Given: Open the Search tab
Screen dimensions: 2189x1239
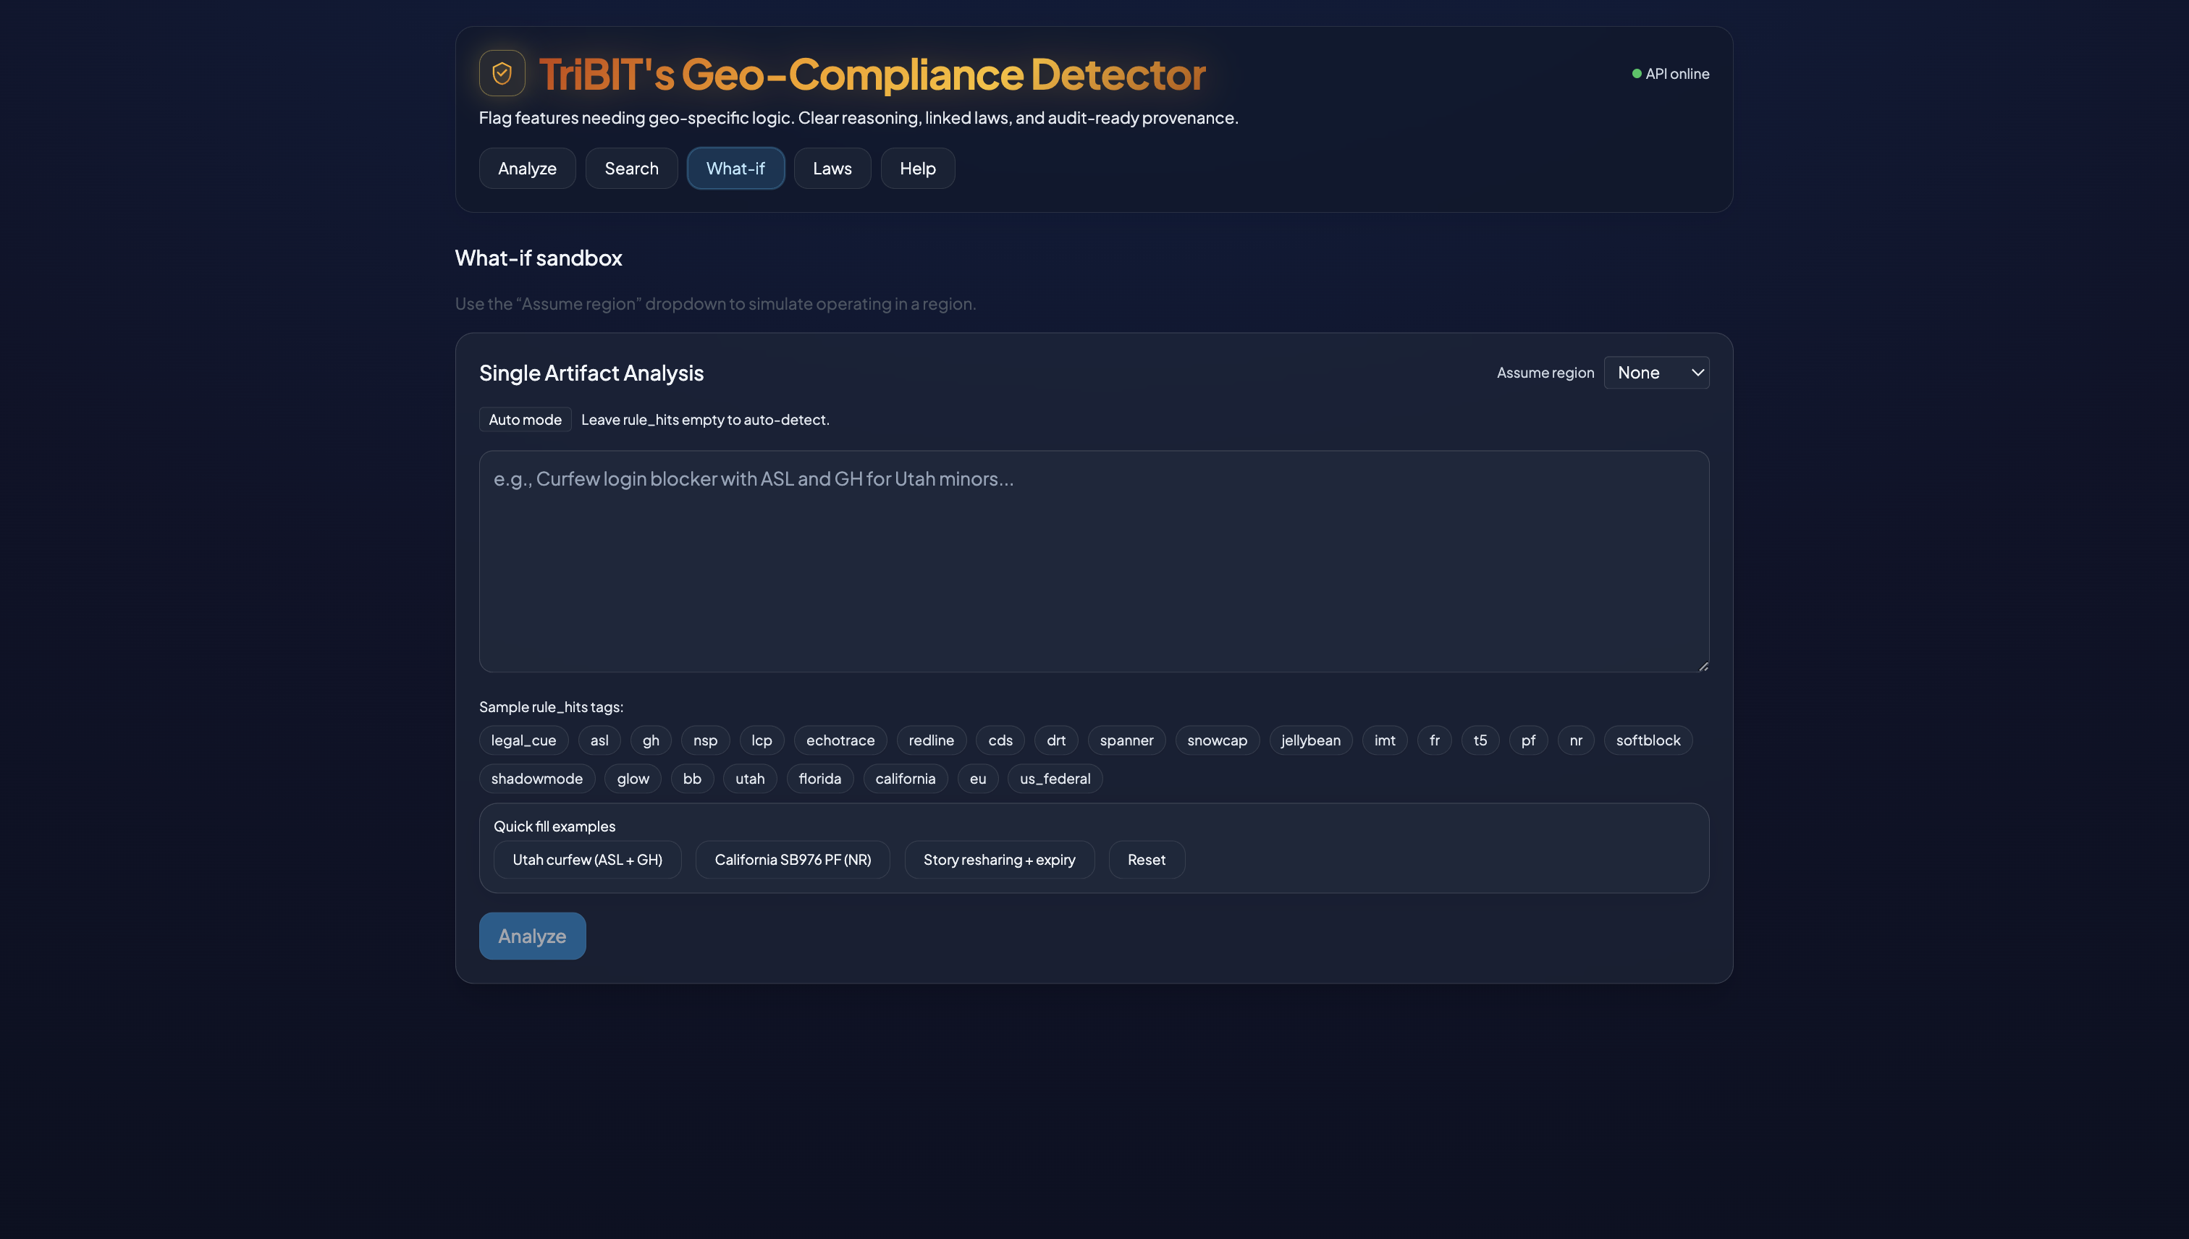Looking at the screenshot, I should tap(630, 169).
